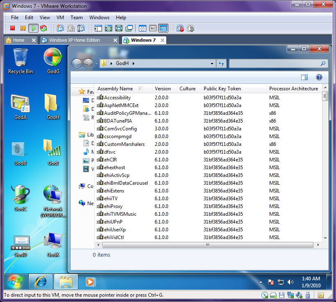Open the File menu
Screen dimensions: 336x302
coord(15,18)
